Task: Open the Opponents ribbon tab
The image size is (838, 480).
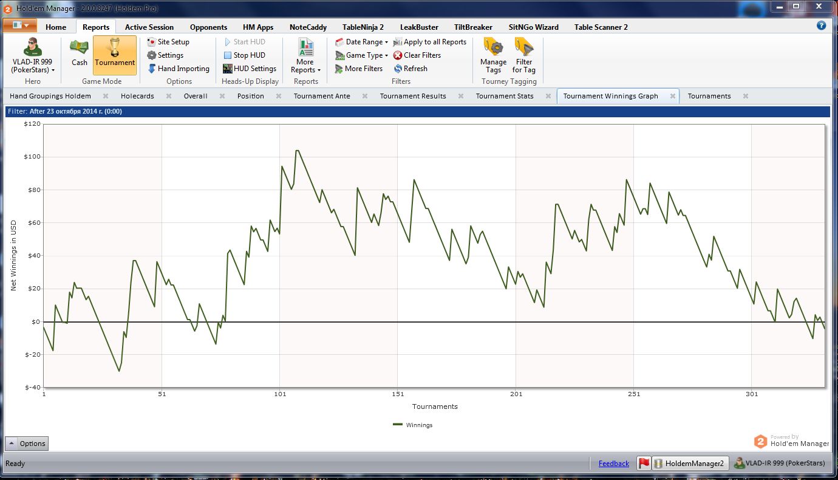Action: point(208,27)
